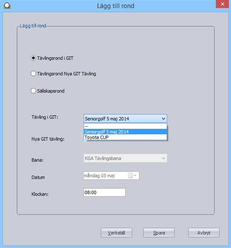Select the blank -- entry in list

pos(125,126)
